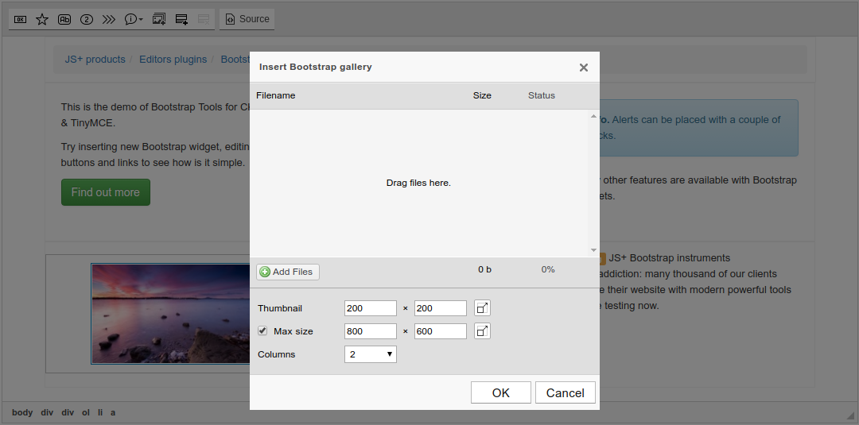The image size is (859, 425).
Task: Click the 'Ab' label icon in the toolbar
Action: click(64, 19)
